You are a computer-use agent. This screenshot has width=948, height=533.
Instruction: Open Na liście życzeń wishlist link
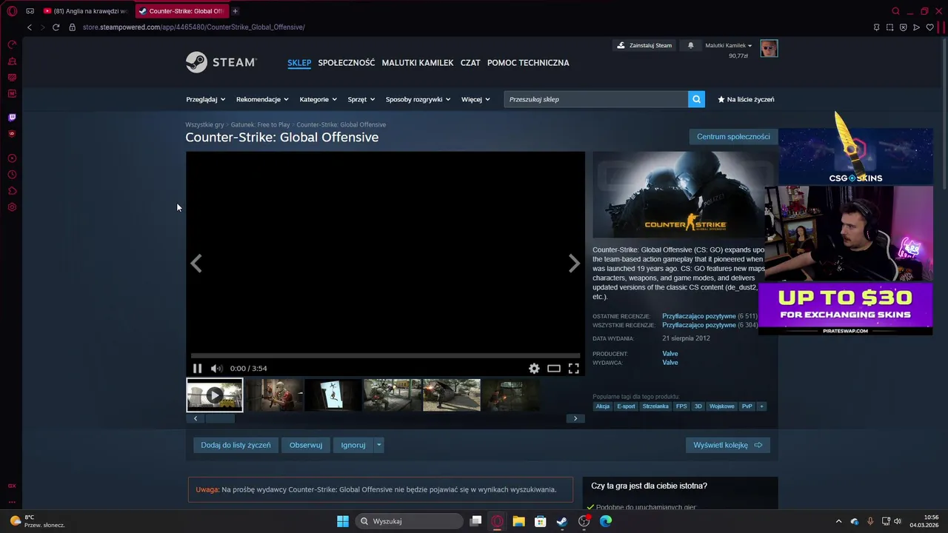point(746,99)
